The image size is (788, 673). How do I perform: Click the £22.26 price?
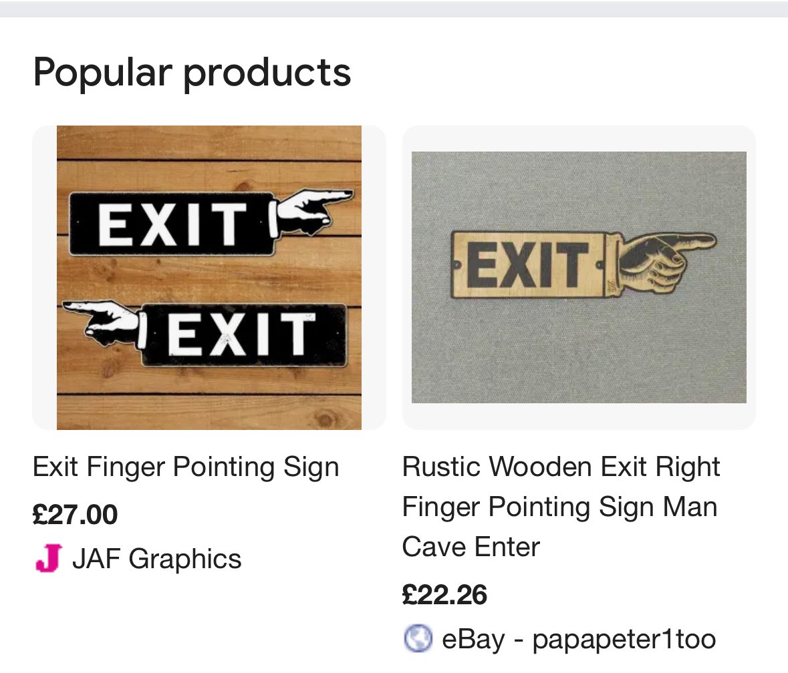pos(444,595)
